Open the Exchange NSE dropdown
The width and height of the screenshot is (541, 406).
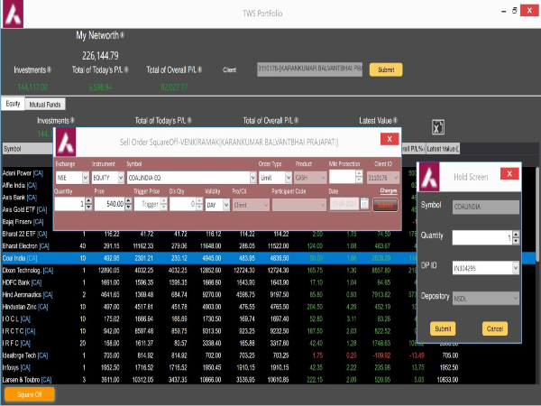click(86, 178)
